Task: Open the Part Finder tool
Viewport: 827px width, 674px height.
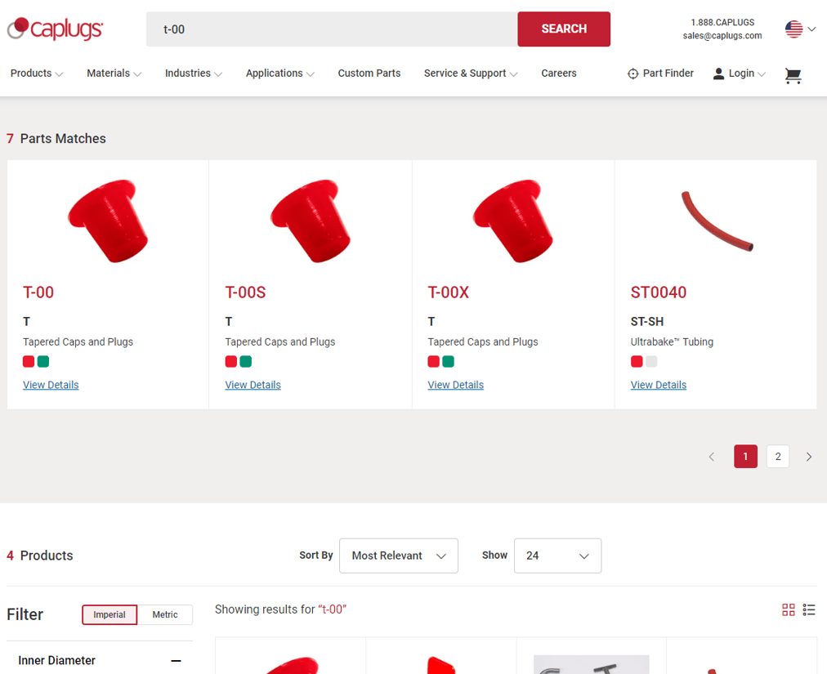Action: coord(659,74)
